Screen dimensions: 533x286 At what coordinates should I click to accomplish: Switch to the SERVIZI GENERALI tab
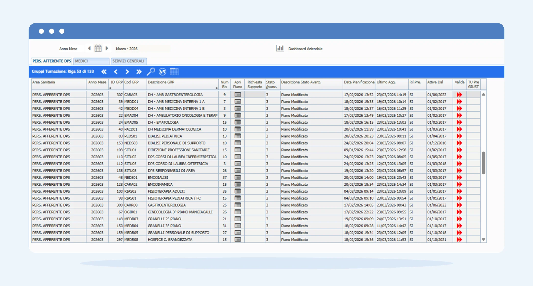129,61
